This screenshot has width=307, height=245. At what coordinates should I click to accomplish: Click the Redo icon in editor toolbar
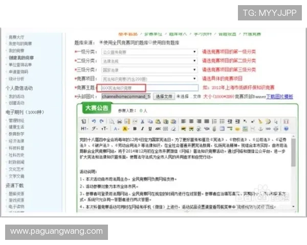click(101, 121)
